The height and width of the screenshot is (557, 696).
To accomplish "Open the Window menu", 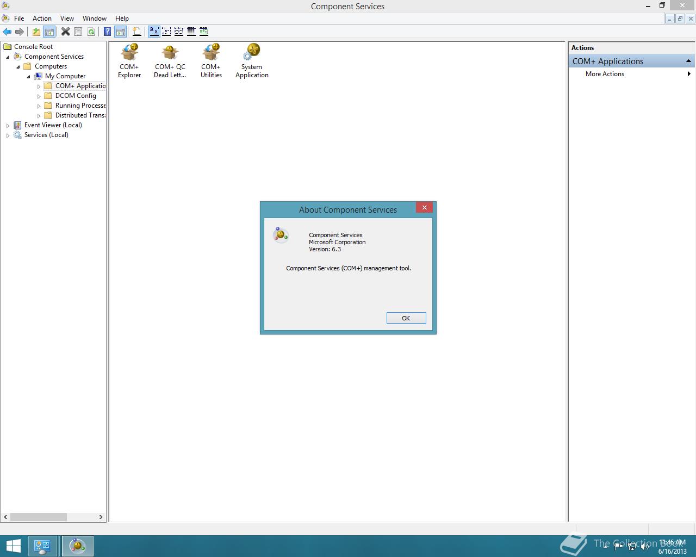I will coord(95,18).
